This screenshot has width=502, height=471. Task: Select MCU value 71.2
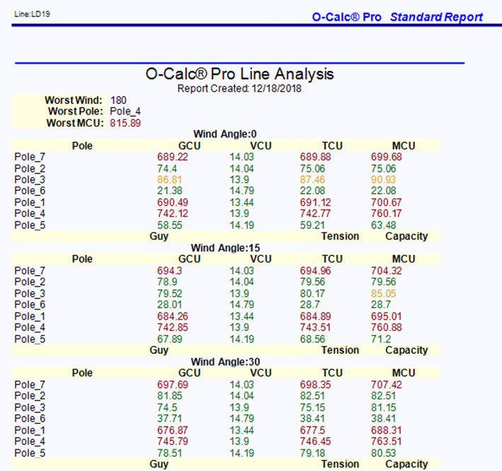pyautogui.click(x=381, y=339)
